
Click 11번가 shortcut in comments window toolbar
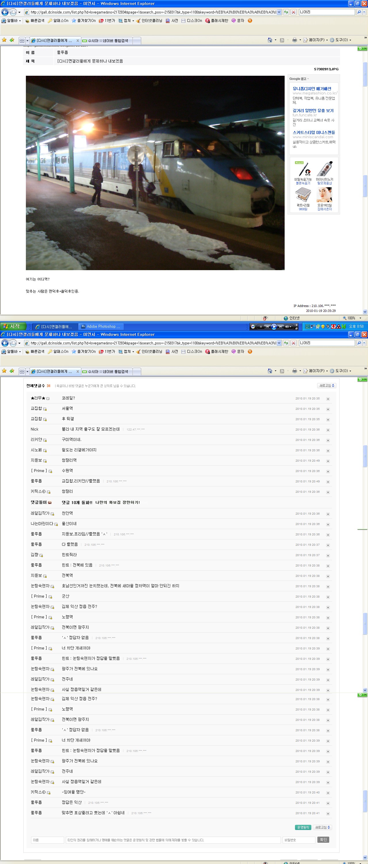[106, 351]
